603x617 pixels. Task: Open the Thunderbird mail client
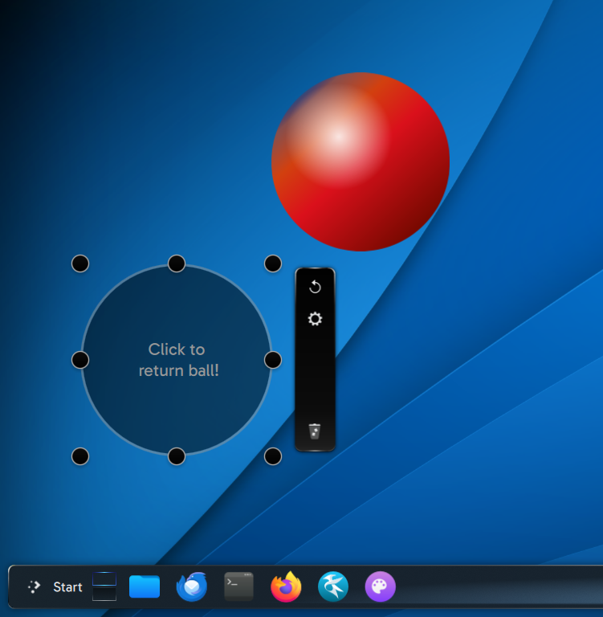coord(192,587)
